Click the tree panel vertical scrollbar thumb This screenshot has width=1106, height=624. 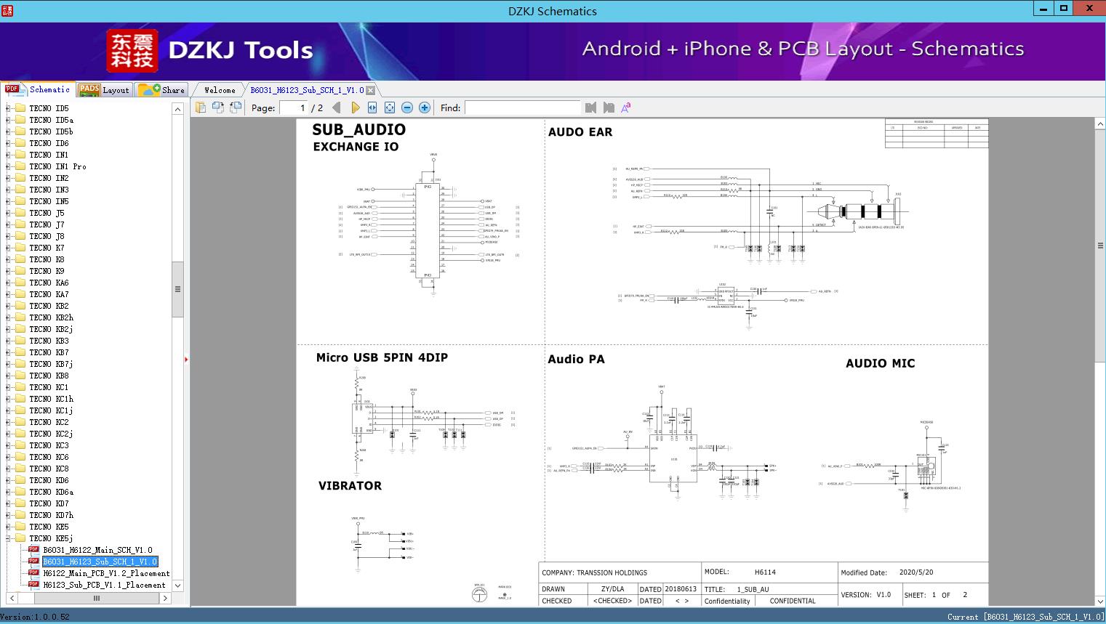[177, 288]
